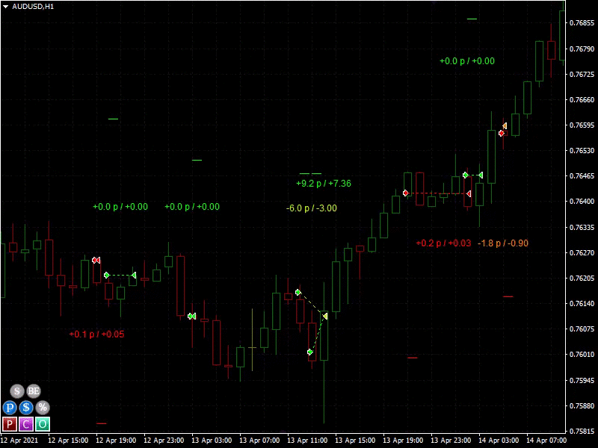Click the 12 Apr 2021 date label
598x448 pixels.
pos(19,441)
